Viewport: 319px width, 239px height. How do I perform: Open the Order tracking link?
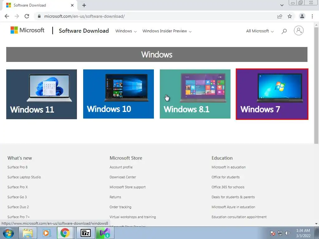tap(121, 207)
